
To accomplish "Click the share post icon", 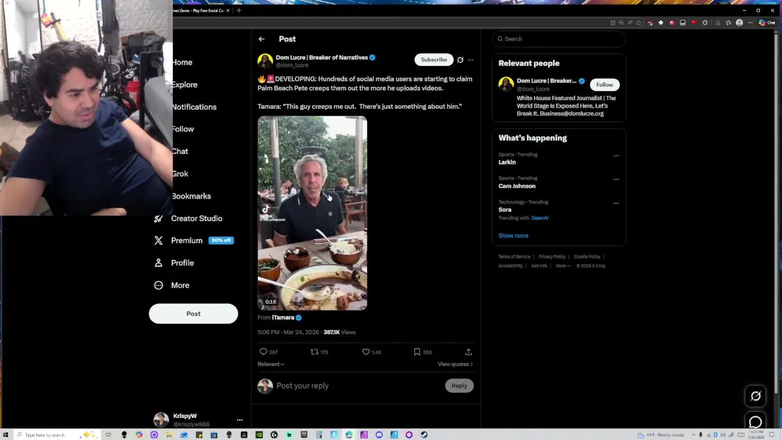I will pyautogui.click(x=469, y=352).
